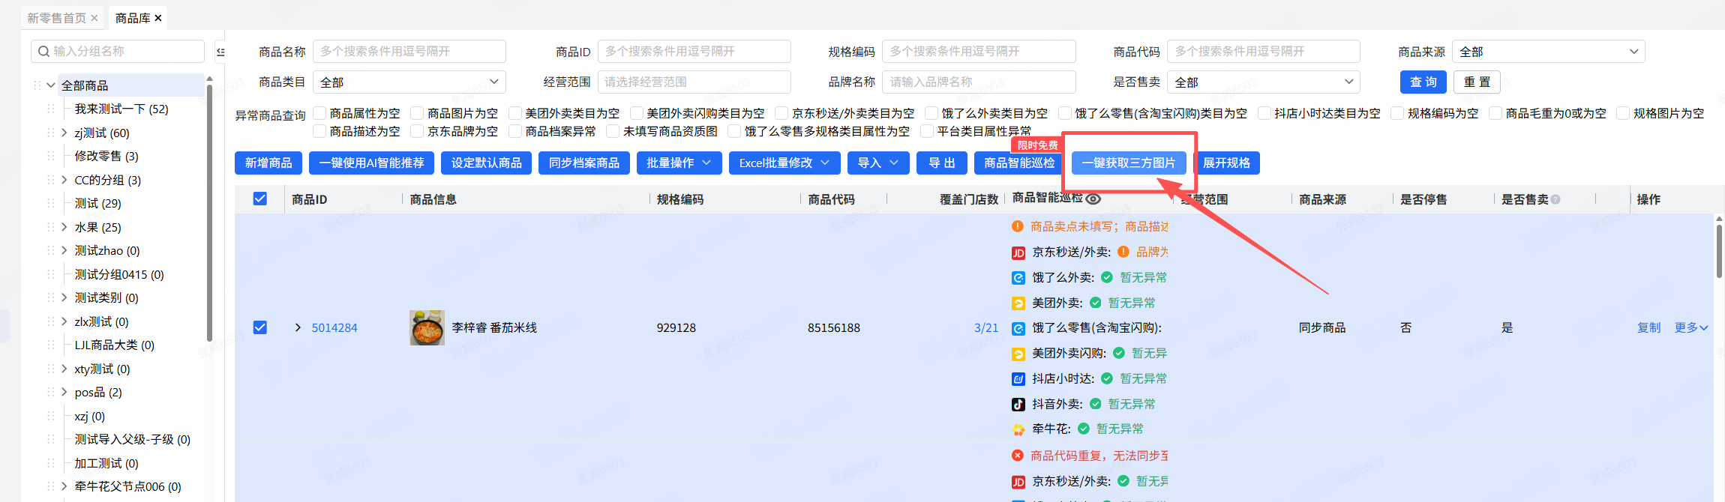Image resolution: width=1725 pixels, height=502 pixels.
Task: Expand the product row 5014284 chevron
Action: click(298, 327)
